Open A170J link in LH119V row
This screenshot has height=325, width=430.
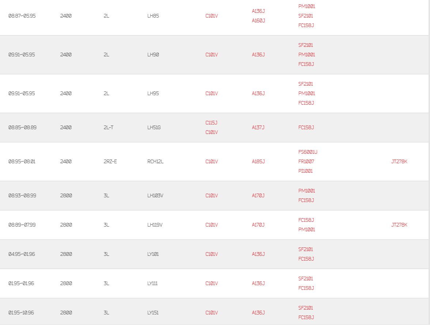pyautogui.click(x=258, y=225)
